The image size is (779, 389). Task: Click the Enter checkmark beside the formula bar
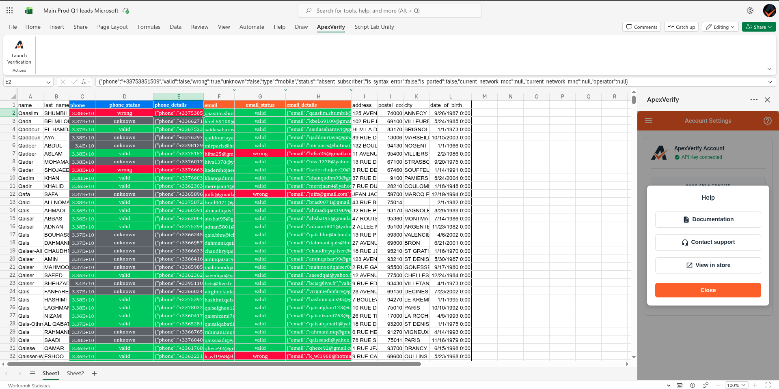(x=74, y=81)
